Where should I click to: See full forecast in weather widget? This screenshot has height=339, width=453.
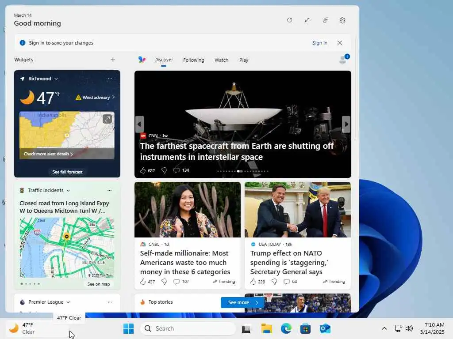click(x=67, y=172)
